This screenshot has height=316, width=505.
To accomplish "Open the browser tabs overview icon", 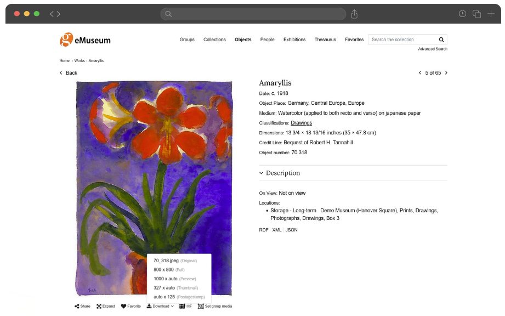I will point(476,14).
